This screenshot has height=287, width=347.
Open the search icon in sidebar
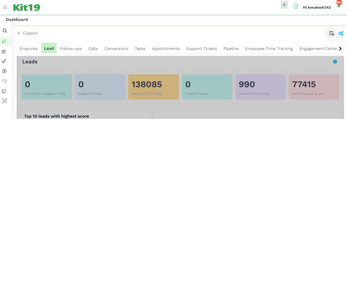coord(5,31)
